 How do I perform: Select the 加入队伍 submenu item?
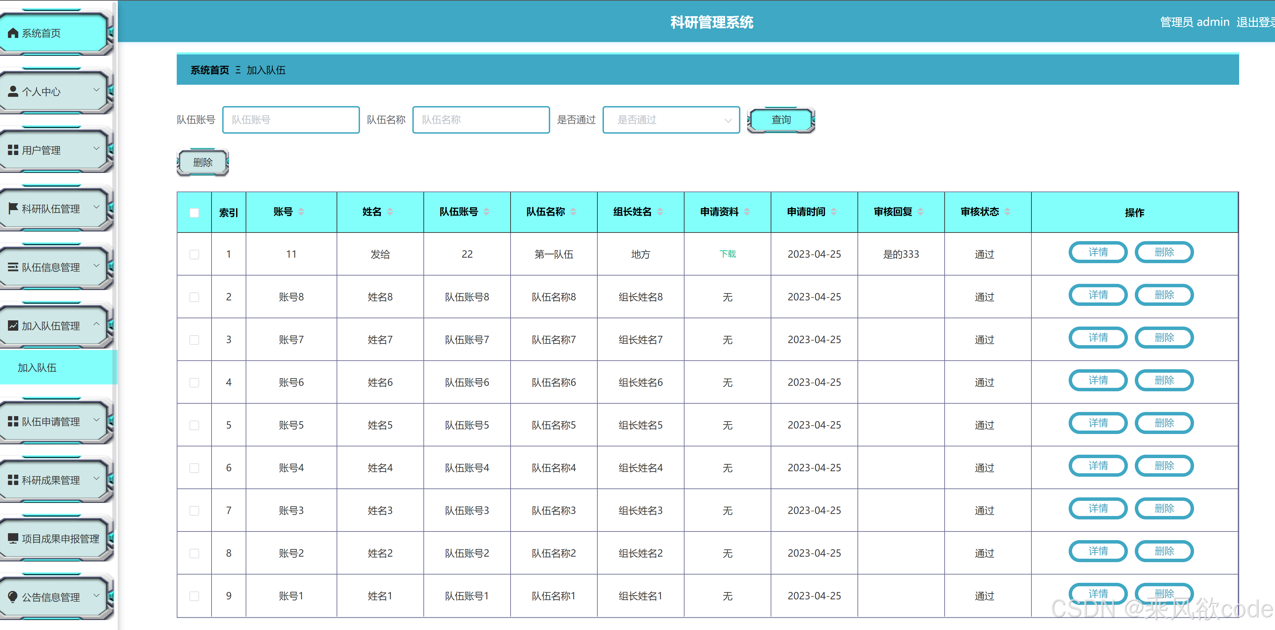(x=37, y=368)
